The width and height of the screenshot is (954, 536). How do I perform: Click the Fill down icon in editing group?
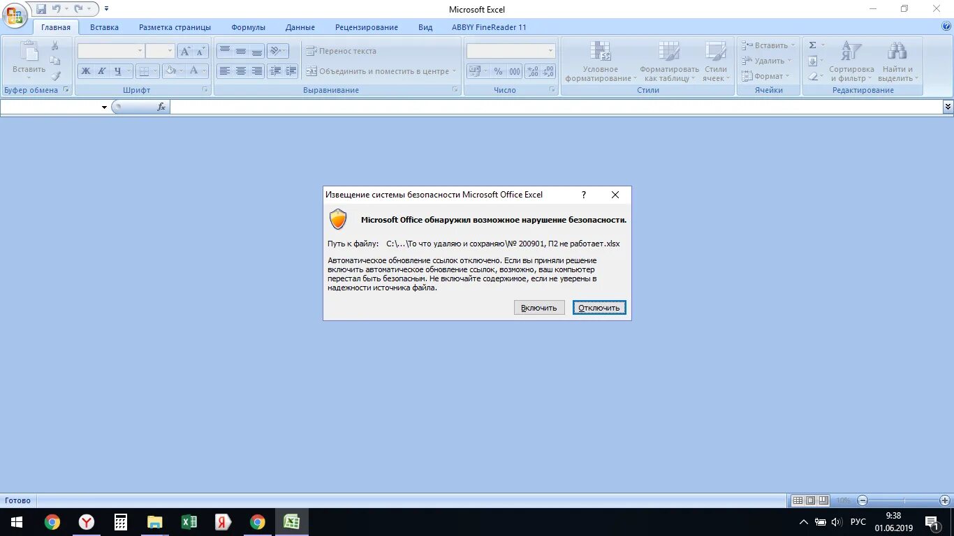pos(812,61)
